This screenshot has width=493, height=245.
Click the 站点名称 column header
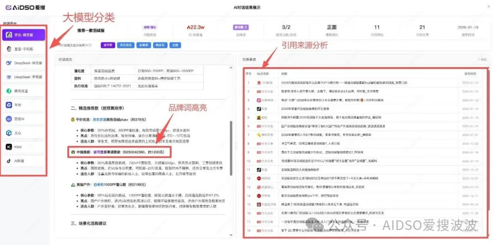point(263,74)
